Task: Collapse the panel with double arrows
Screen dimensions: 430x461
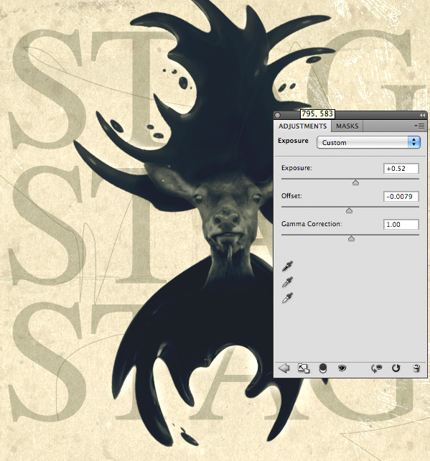Action: point(422,115)
